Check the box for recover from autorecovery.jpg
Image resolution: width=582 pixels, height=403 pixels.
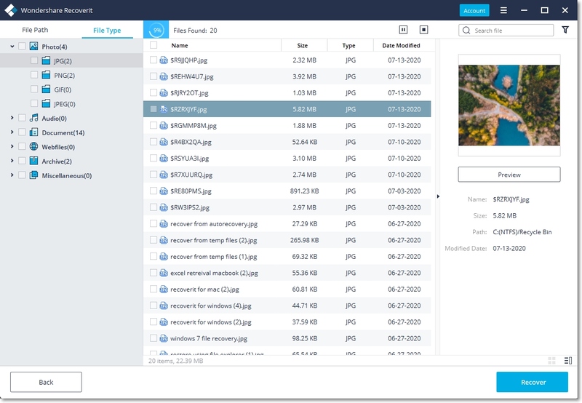(154, 223)
